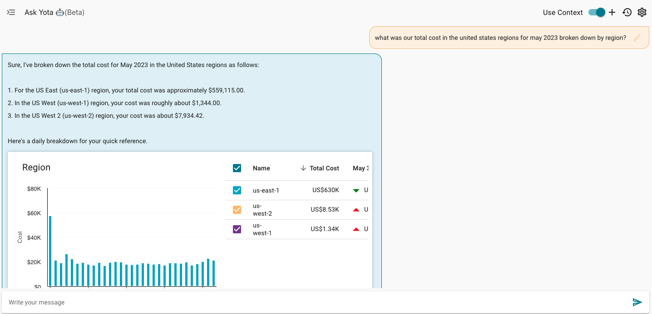The width and height of the screenshot is (652, 314).
Task: Click the May column header
Action: tap(360, 168)
